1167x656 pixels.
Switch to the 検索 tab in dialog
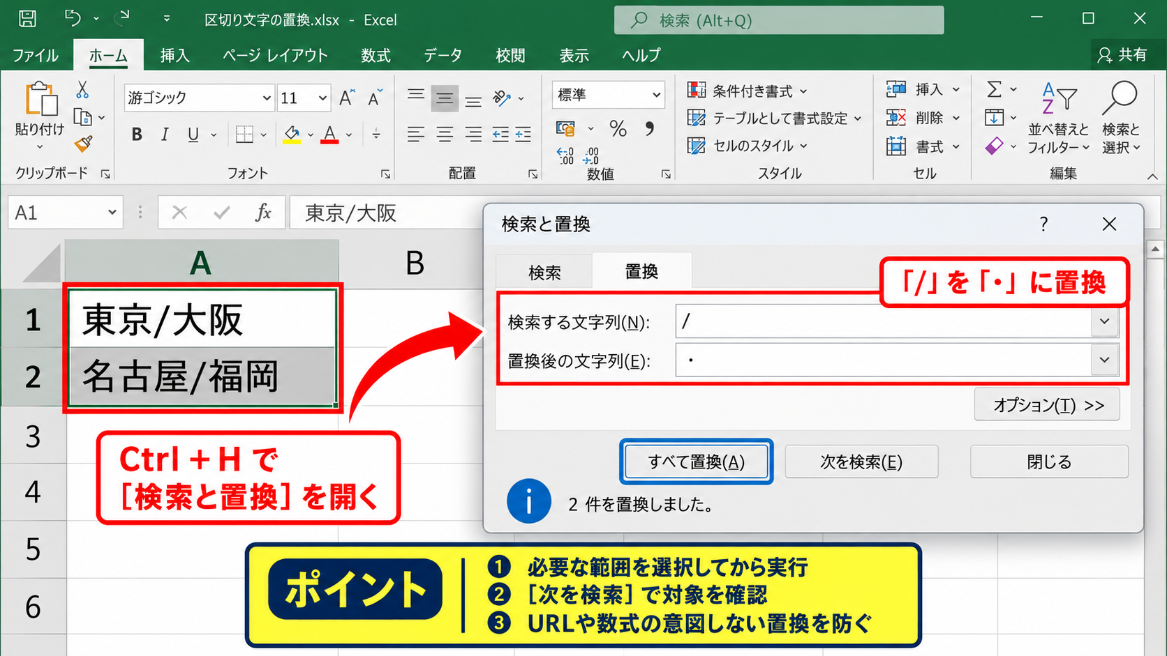(544, 273)
